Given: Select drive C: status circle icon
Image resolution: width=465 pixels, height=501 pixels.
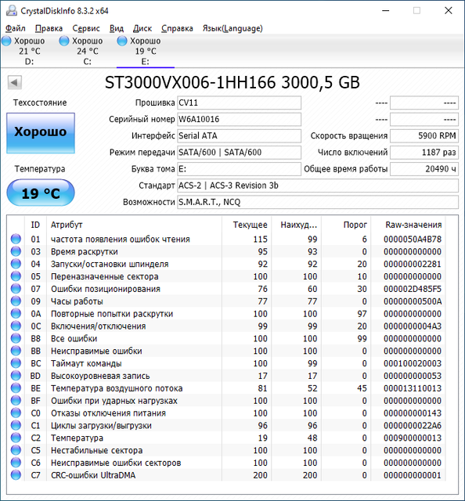Looking at the screenshot, I should (64, 41).
